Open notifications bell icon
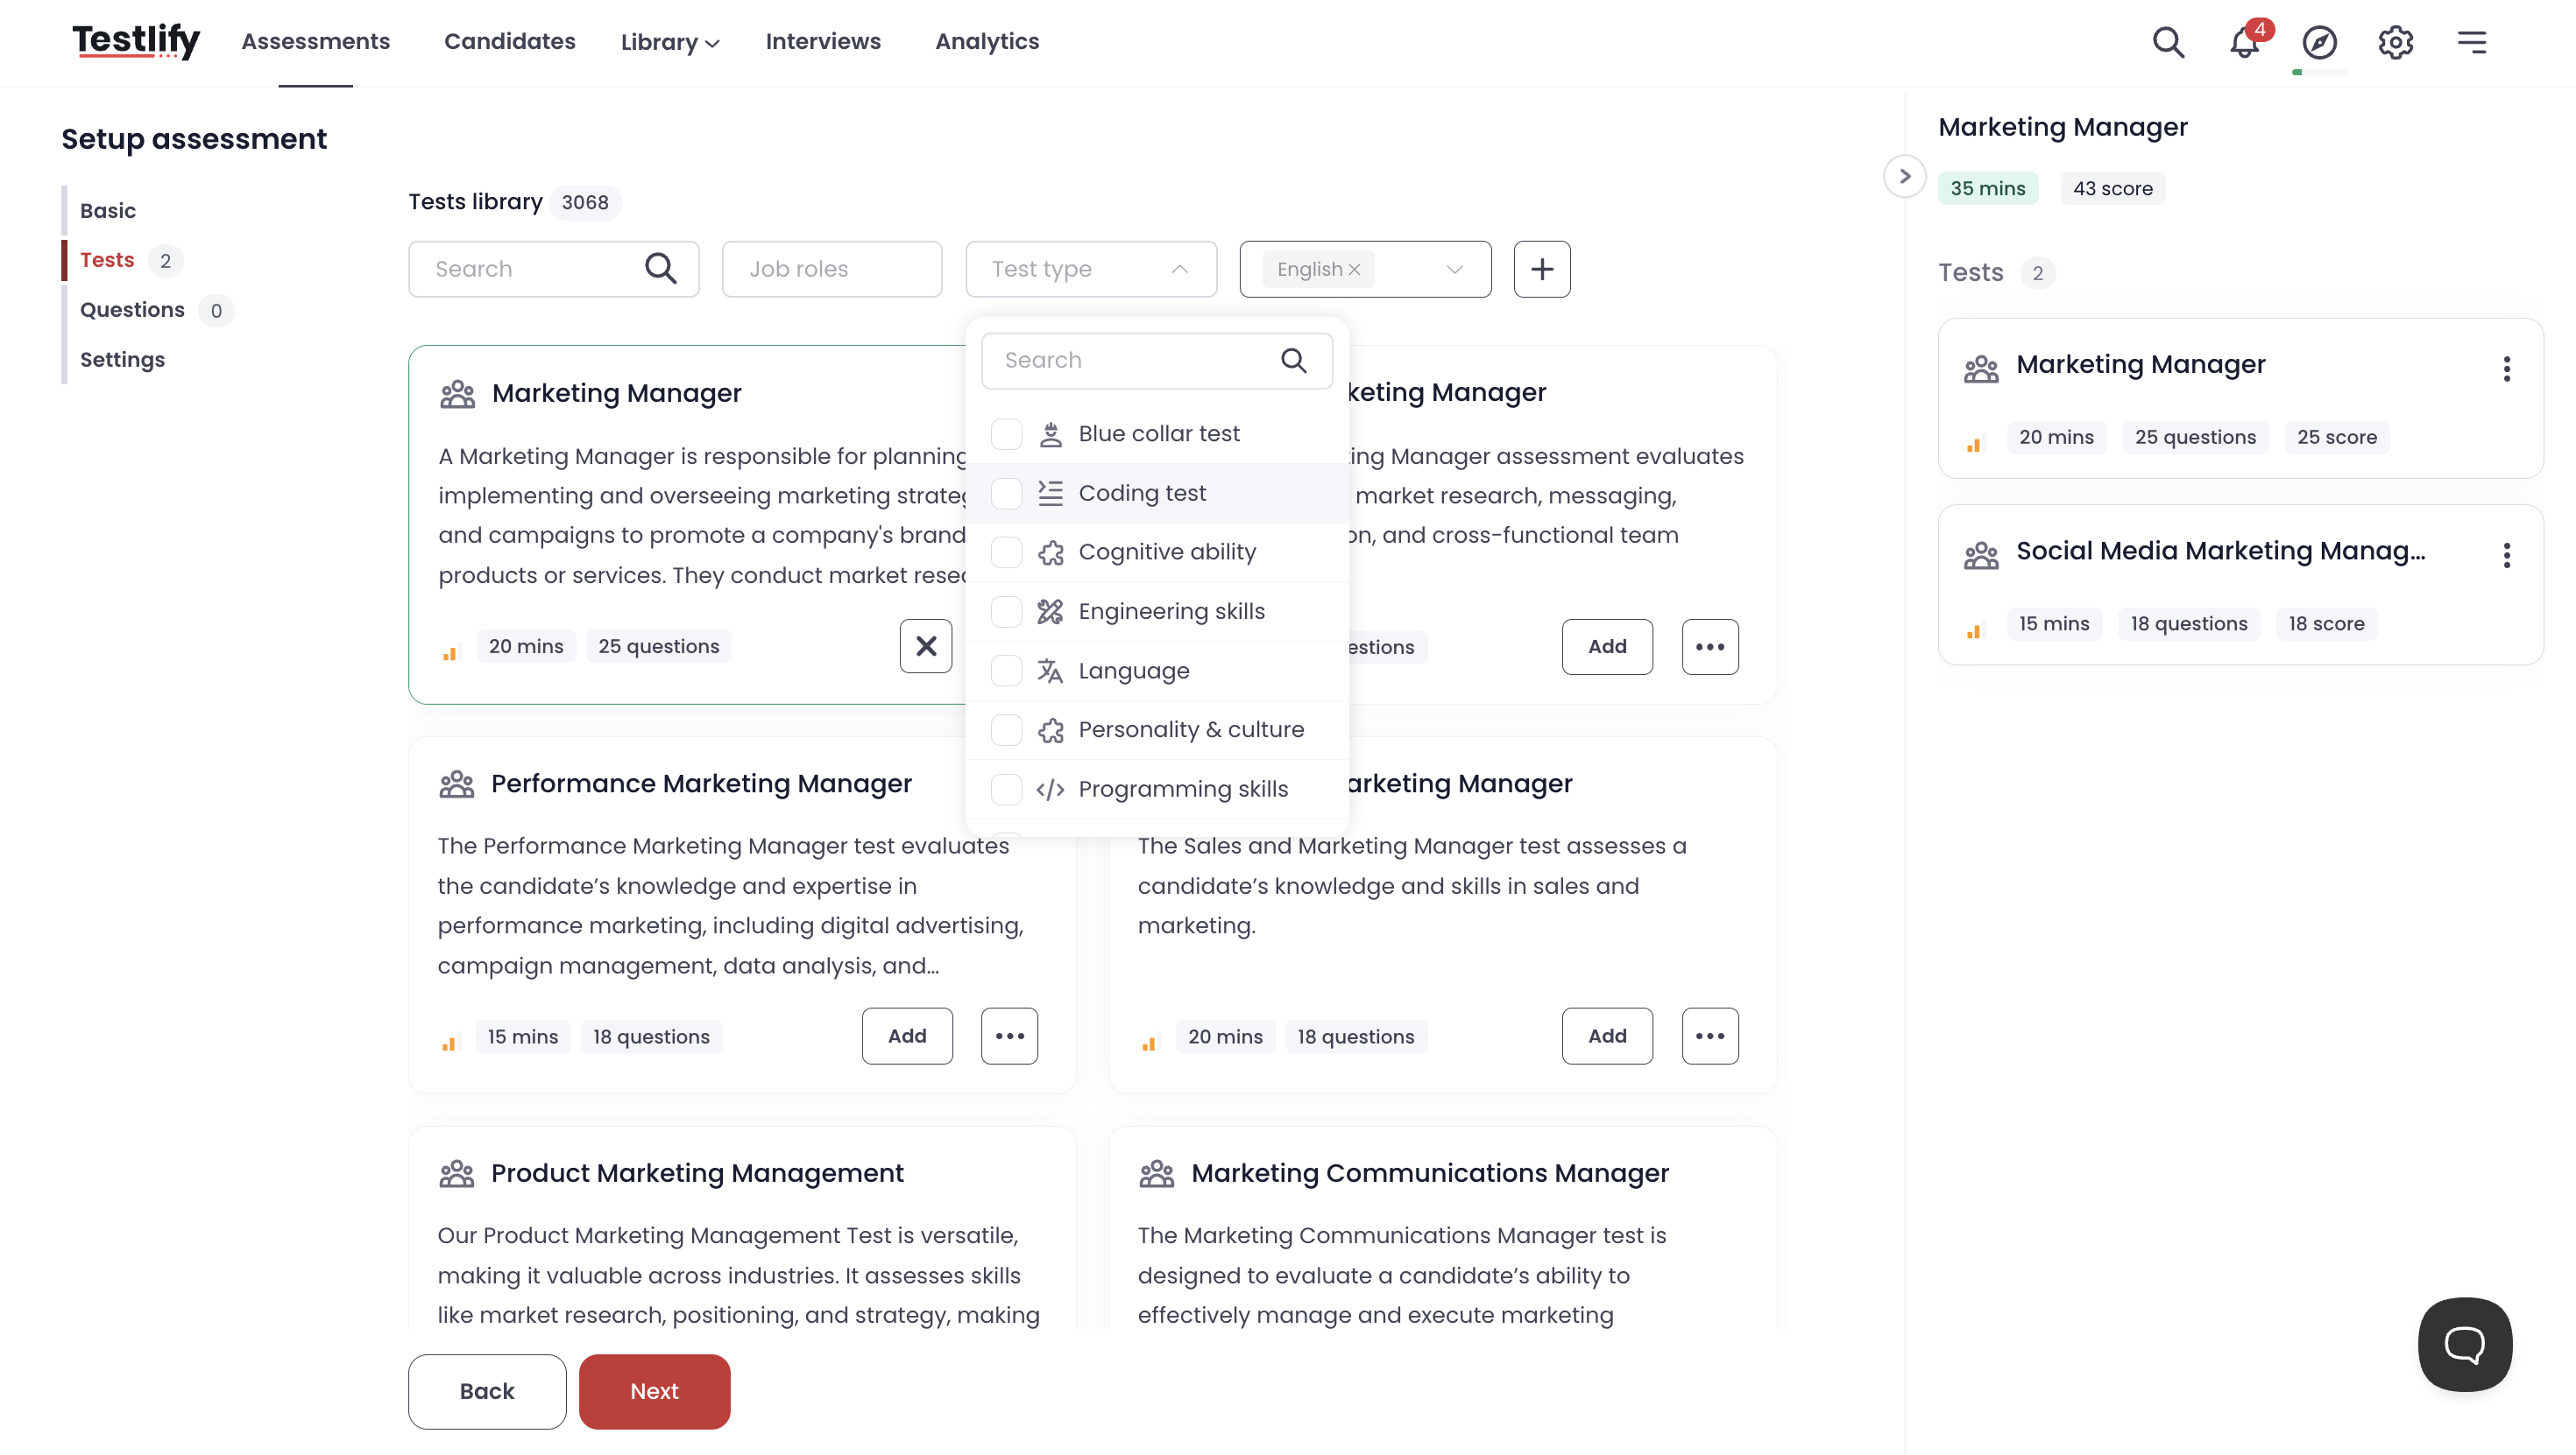Viewport: 2576px width, 1455px height. click(x=2244, y=43)
